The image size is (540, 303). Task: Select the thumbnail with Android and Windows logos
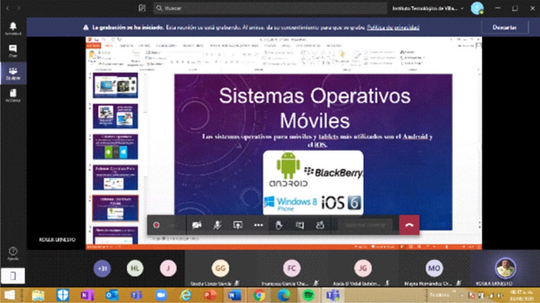tap(115, 147)
